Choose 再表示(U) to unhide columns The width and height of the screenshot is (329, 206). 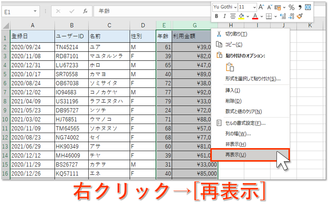(250, 155)
